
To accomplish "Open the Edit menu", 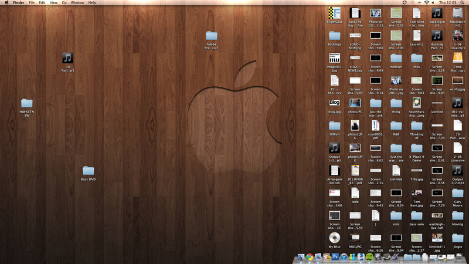I will click(42, 3).
